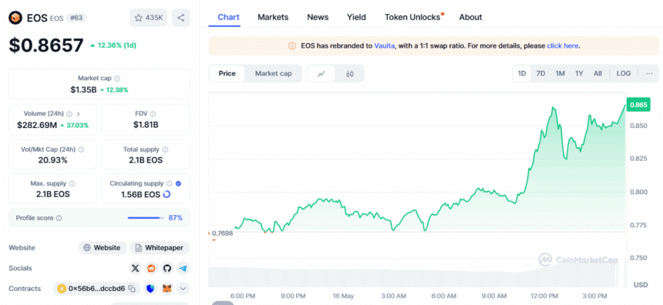This screenshot has width=663, height=305.
Task: Open the Telegram social link
Action: (x=183, y=268)
